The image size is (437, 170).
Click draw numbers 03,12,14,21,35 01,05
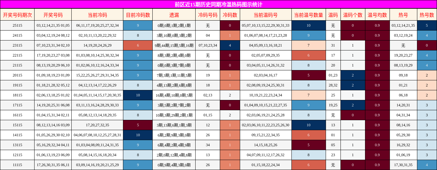pos(53,25)
